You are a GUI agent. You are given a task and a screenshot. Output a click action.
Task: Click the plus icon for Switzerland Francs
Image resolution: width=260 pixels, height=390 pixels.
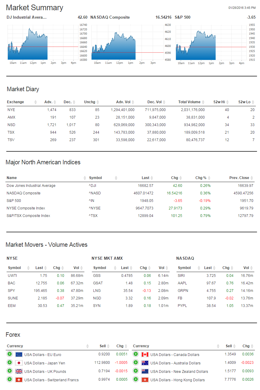[x=9, y=379]
